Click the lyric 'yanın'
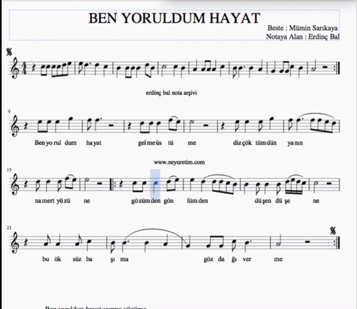 (x=295, y=143)
